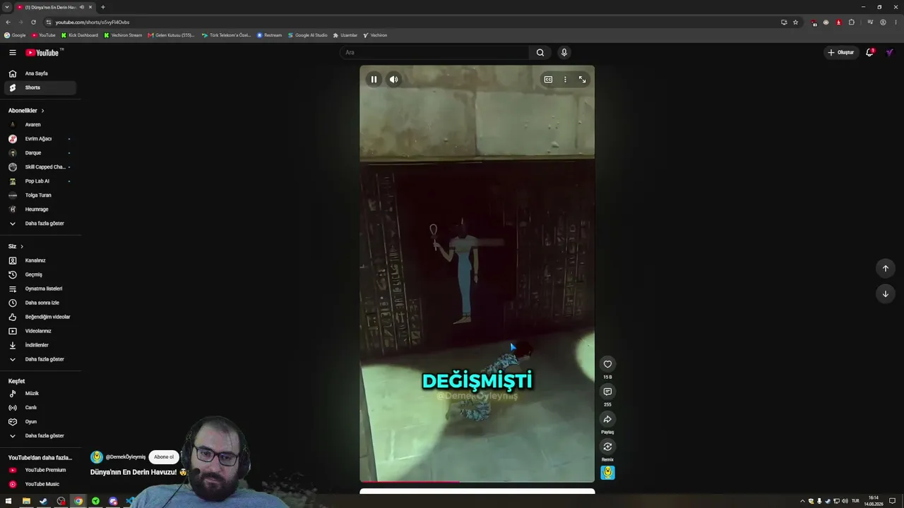This screenshot has width=904, height=508.
Task: Open Oyun gaming category
Action: pyautogui.click(x=40, y=422)
